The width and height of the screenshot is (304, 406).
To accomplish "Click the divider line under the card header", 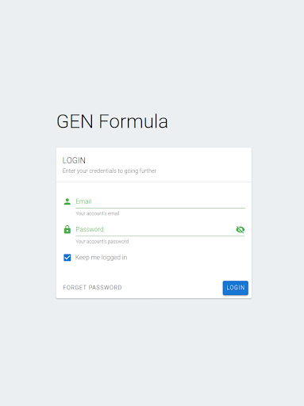I will point(154,182).
